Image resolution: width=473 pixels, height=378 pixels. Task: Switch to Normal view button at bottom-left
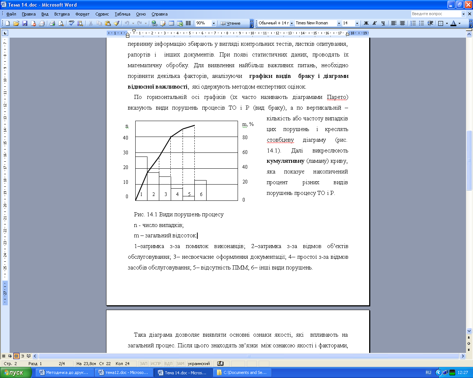(x=4, y=356)
